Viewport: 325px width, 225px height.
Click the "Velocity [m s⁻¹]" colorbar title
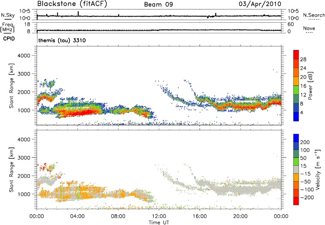point(317,169)
